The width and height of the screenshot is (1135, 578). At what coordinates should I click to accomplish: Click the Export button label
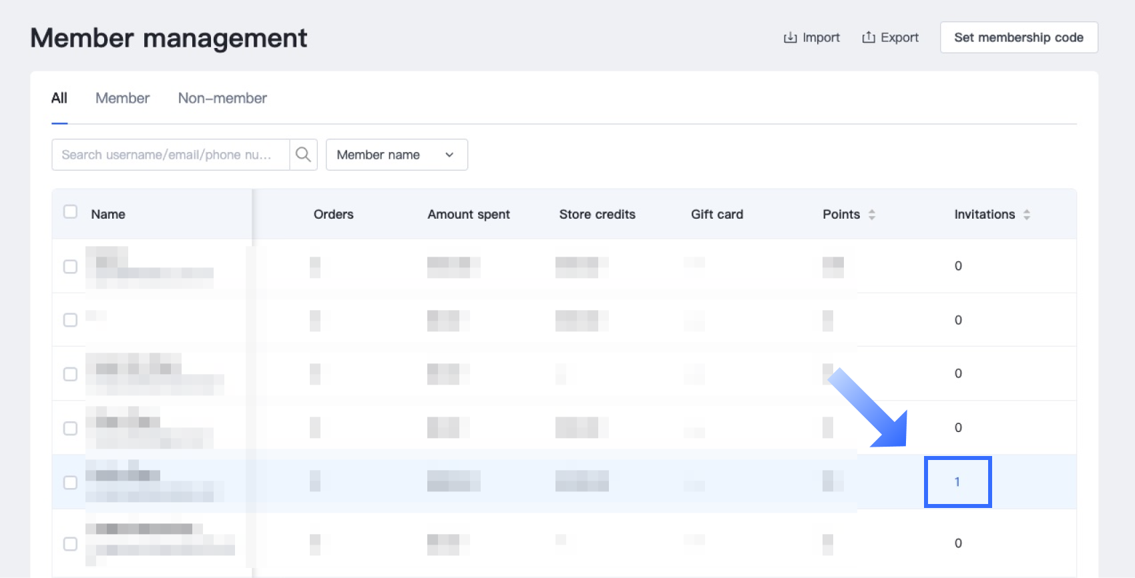click(899, 38)
